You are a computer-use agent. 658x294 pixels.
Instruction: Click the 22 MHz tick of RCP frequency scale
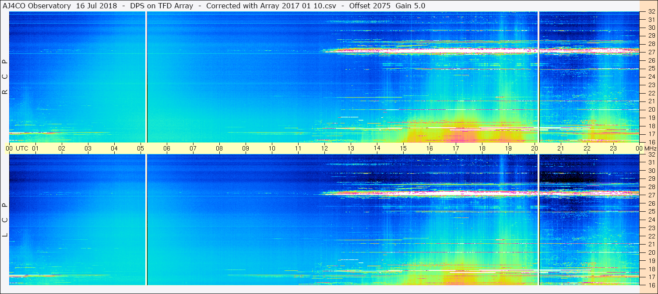[651, 93]
